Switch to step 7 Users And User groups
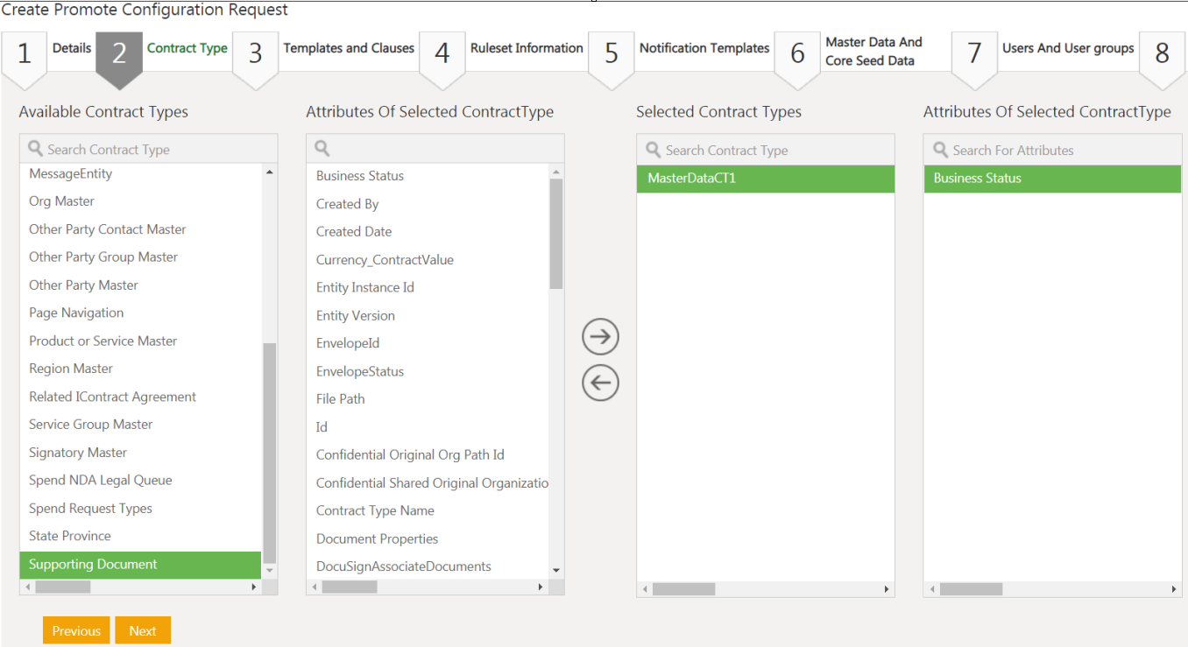The image size is (1188, 647). point(1067,48)
